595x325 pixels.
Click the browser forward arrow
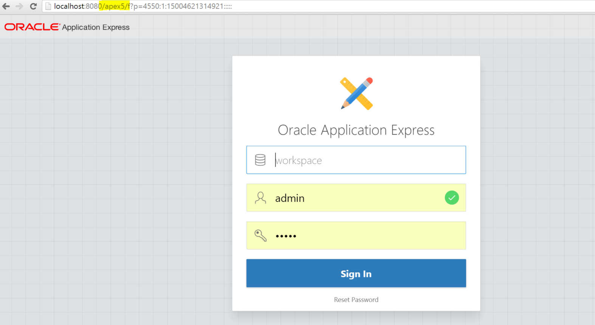tap(19, 6)
